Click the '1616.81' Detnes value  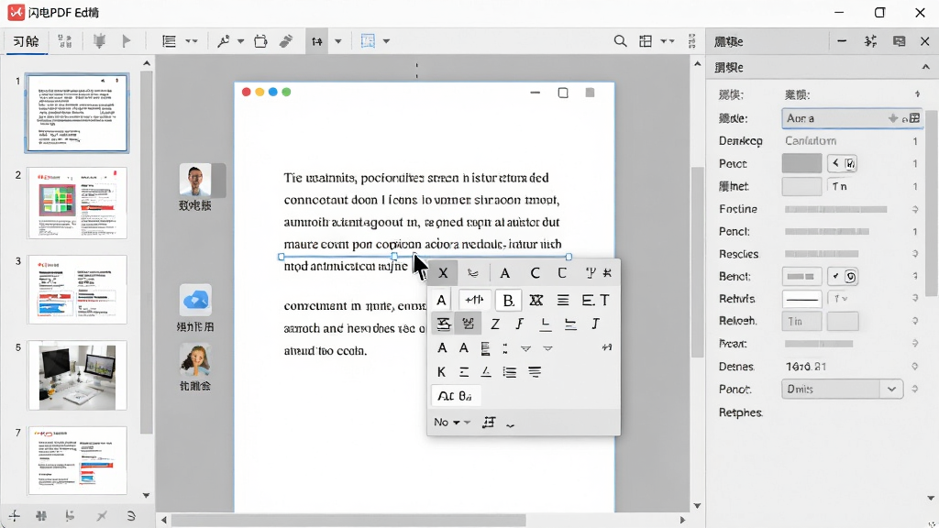pyautogui.click(x=806, y=367)
